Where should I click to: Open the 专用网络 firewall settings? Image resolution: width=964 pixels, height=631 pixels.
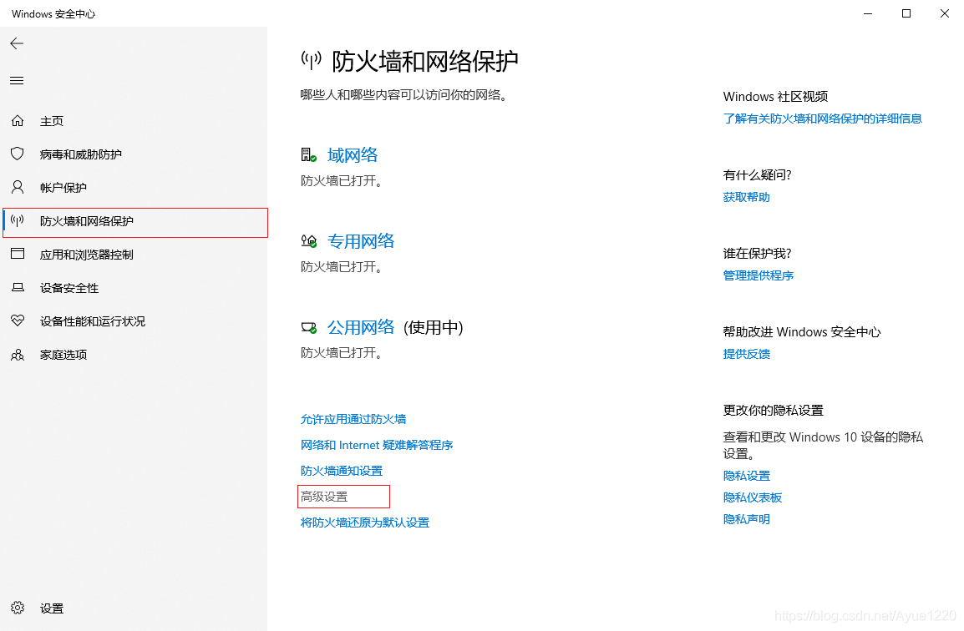click(x=361, y=241)
